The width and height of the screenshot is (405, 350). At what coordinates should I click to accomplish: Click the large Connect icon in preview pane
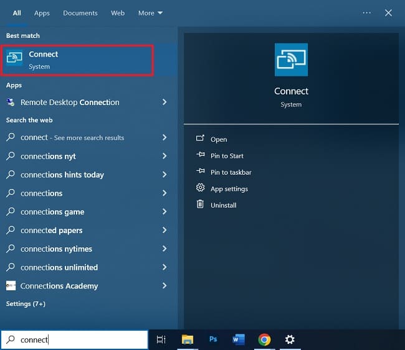(x=291, y=60)
